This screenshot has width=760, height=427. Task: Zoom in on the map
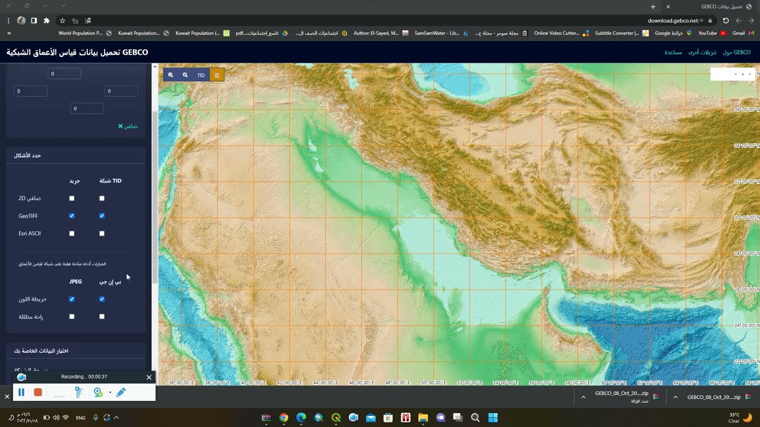(170, 75)
